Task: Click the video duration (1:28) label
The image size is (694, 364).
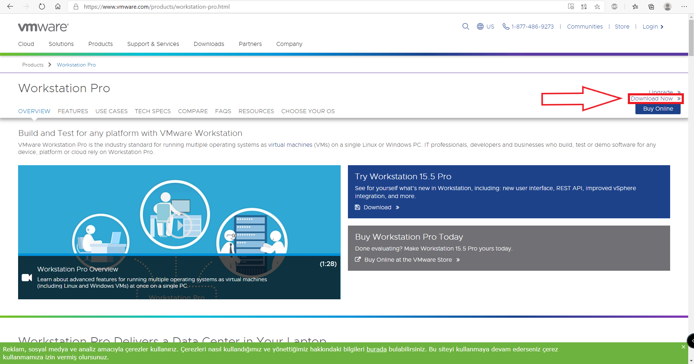Action: 328,264
